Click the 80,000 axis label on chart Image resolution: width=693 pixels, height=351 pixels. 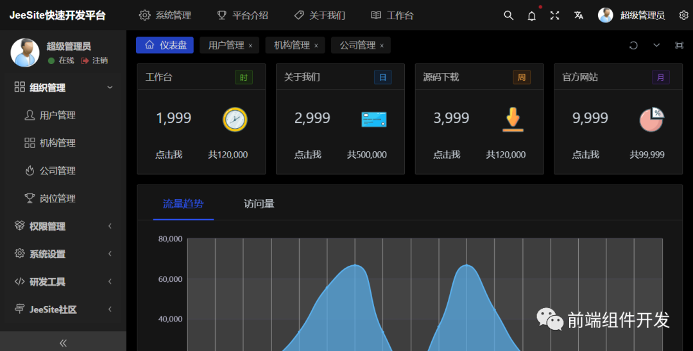coord(170,239)
